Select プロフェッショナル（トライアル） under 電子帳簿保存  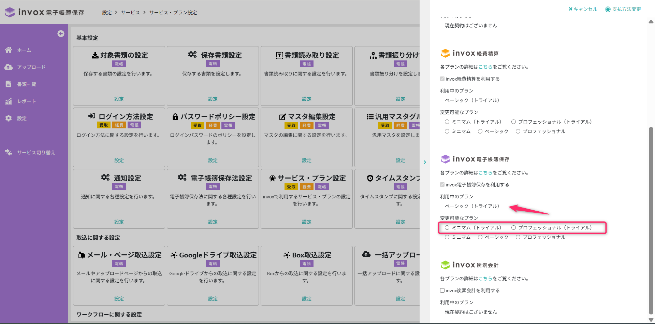pyautogui.click(x=513, y=228)
